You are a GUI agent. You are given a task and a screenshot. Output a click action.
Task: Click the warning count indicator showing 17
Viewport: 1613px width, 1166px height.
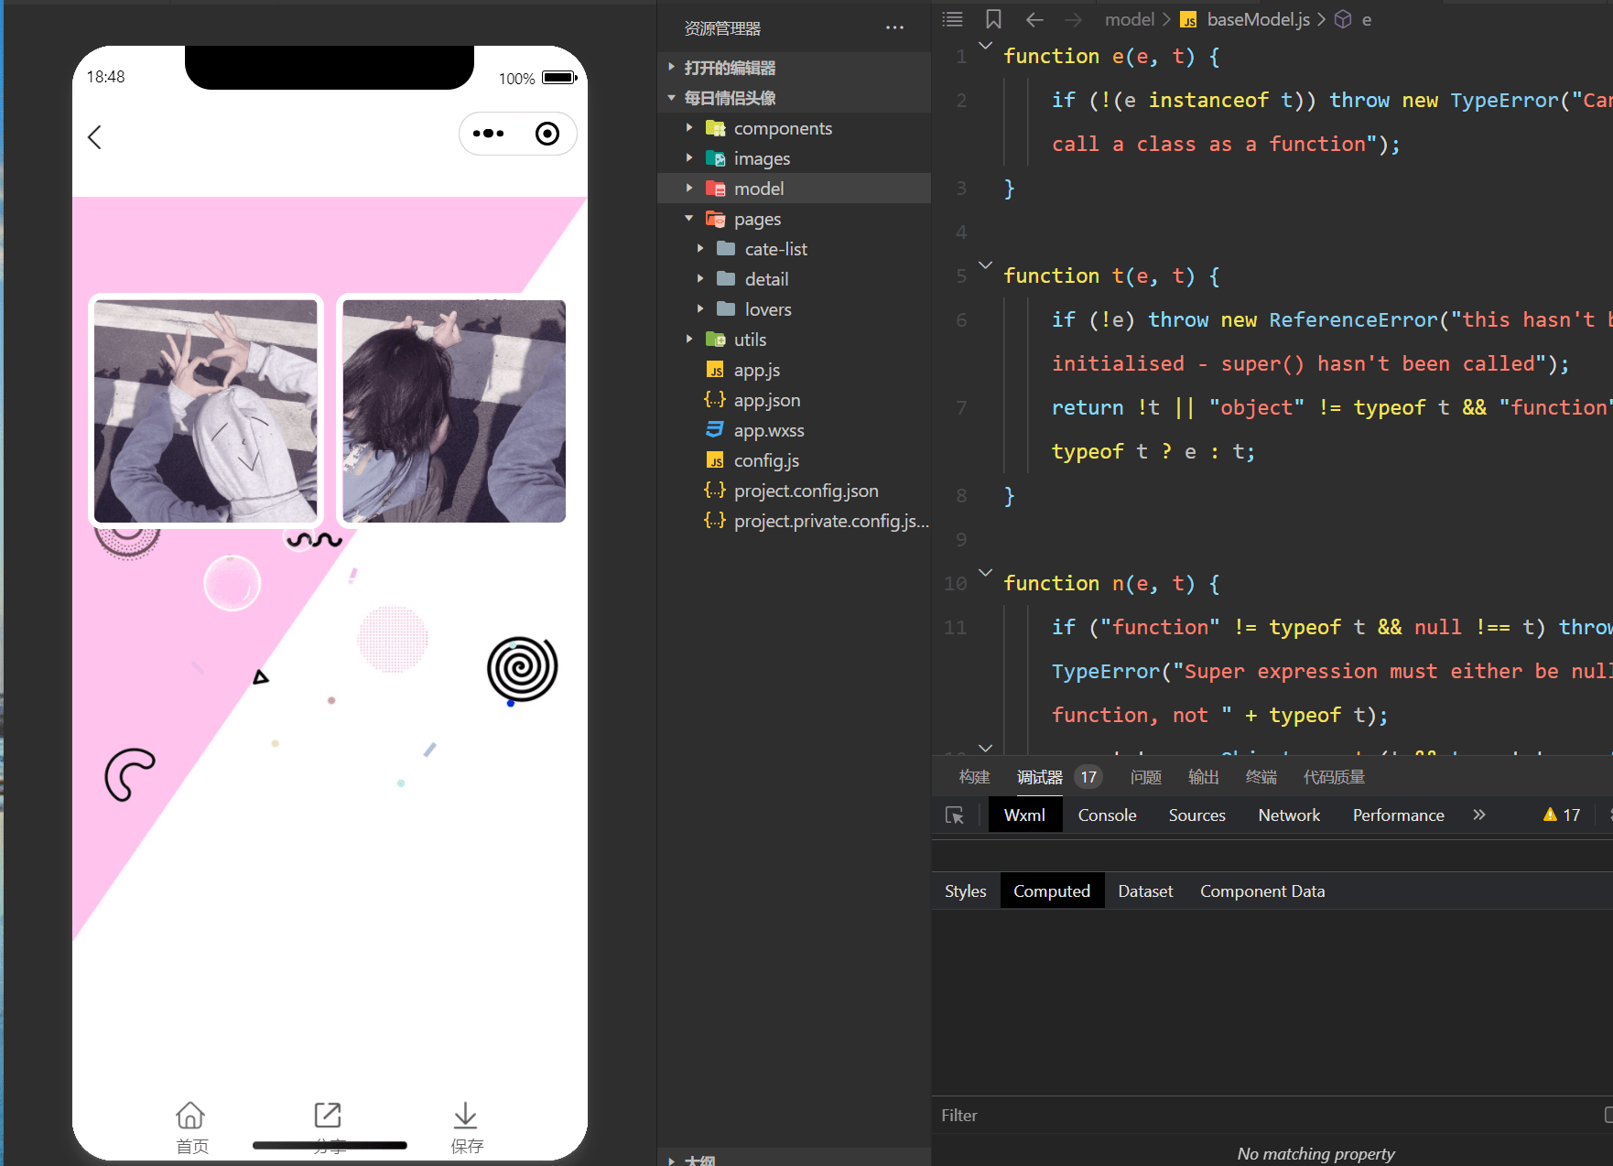point(1562,815)
